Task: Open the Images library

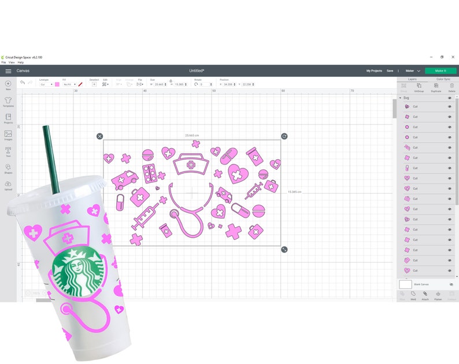Action: (8, 134)
